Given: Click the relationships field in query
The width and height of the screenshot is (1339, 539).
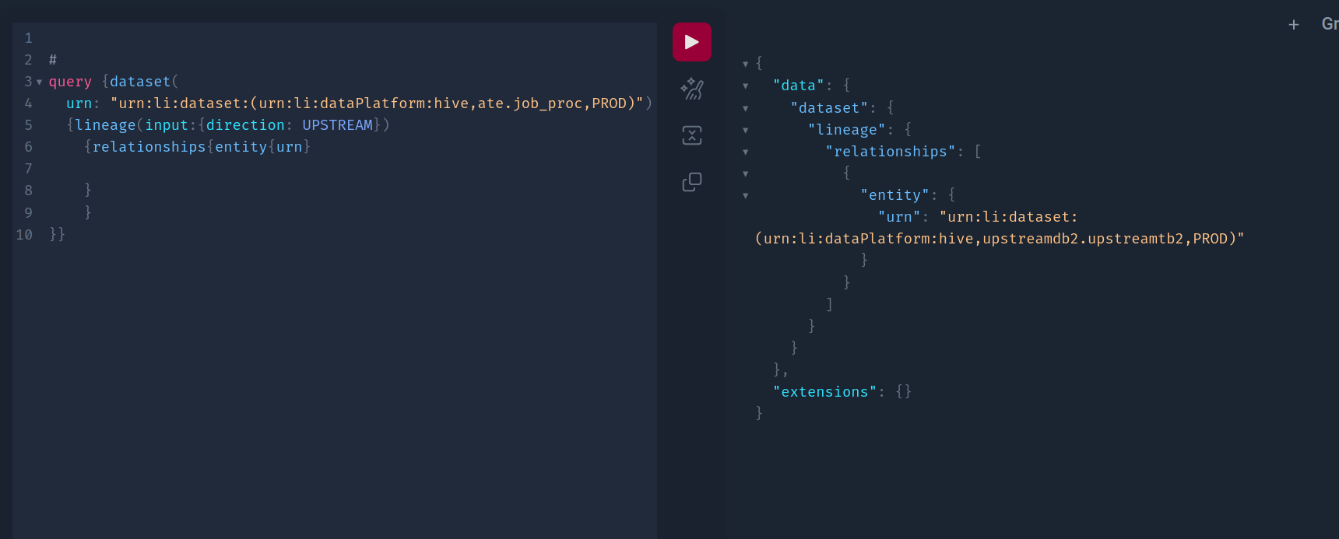Looking at the screenshot, I should (149, 147).
